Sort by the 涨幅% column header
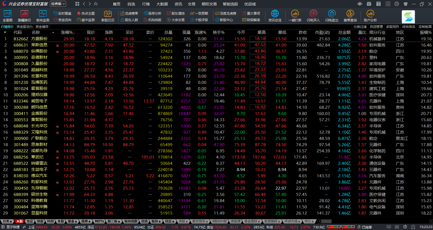Image resolution: width=433 pixels, height=230 pixels. (68, 32)
